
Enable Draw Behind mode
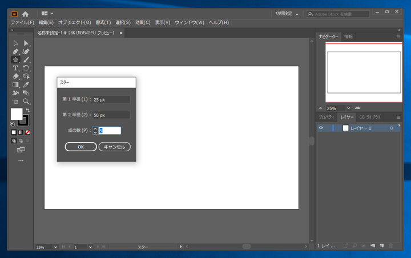21,141
